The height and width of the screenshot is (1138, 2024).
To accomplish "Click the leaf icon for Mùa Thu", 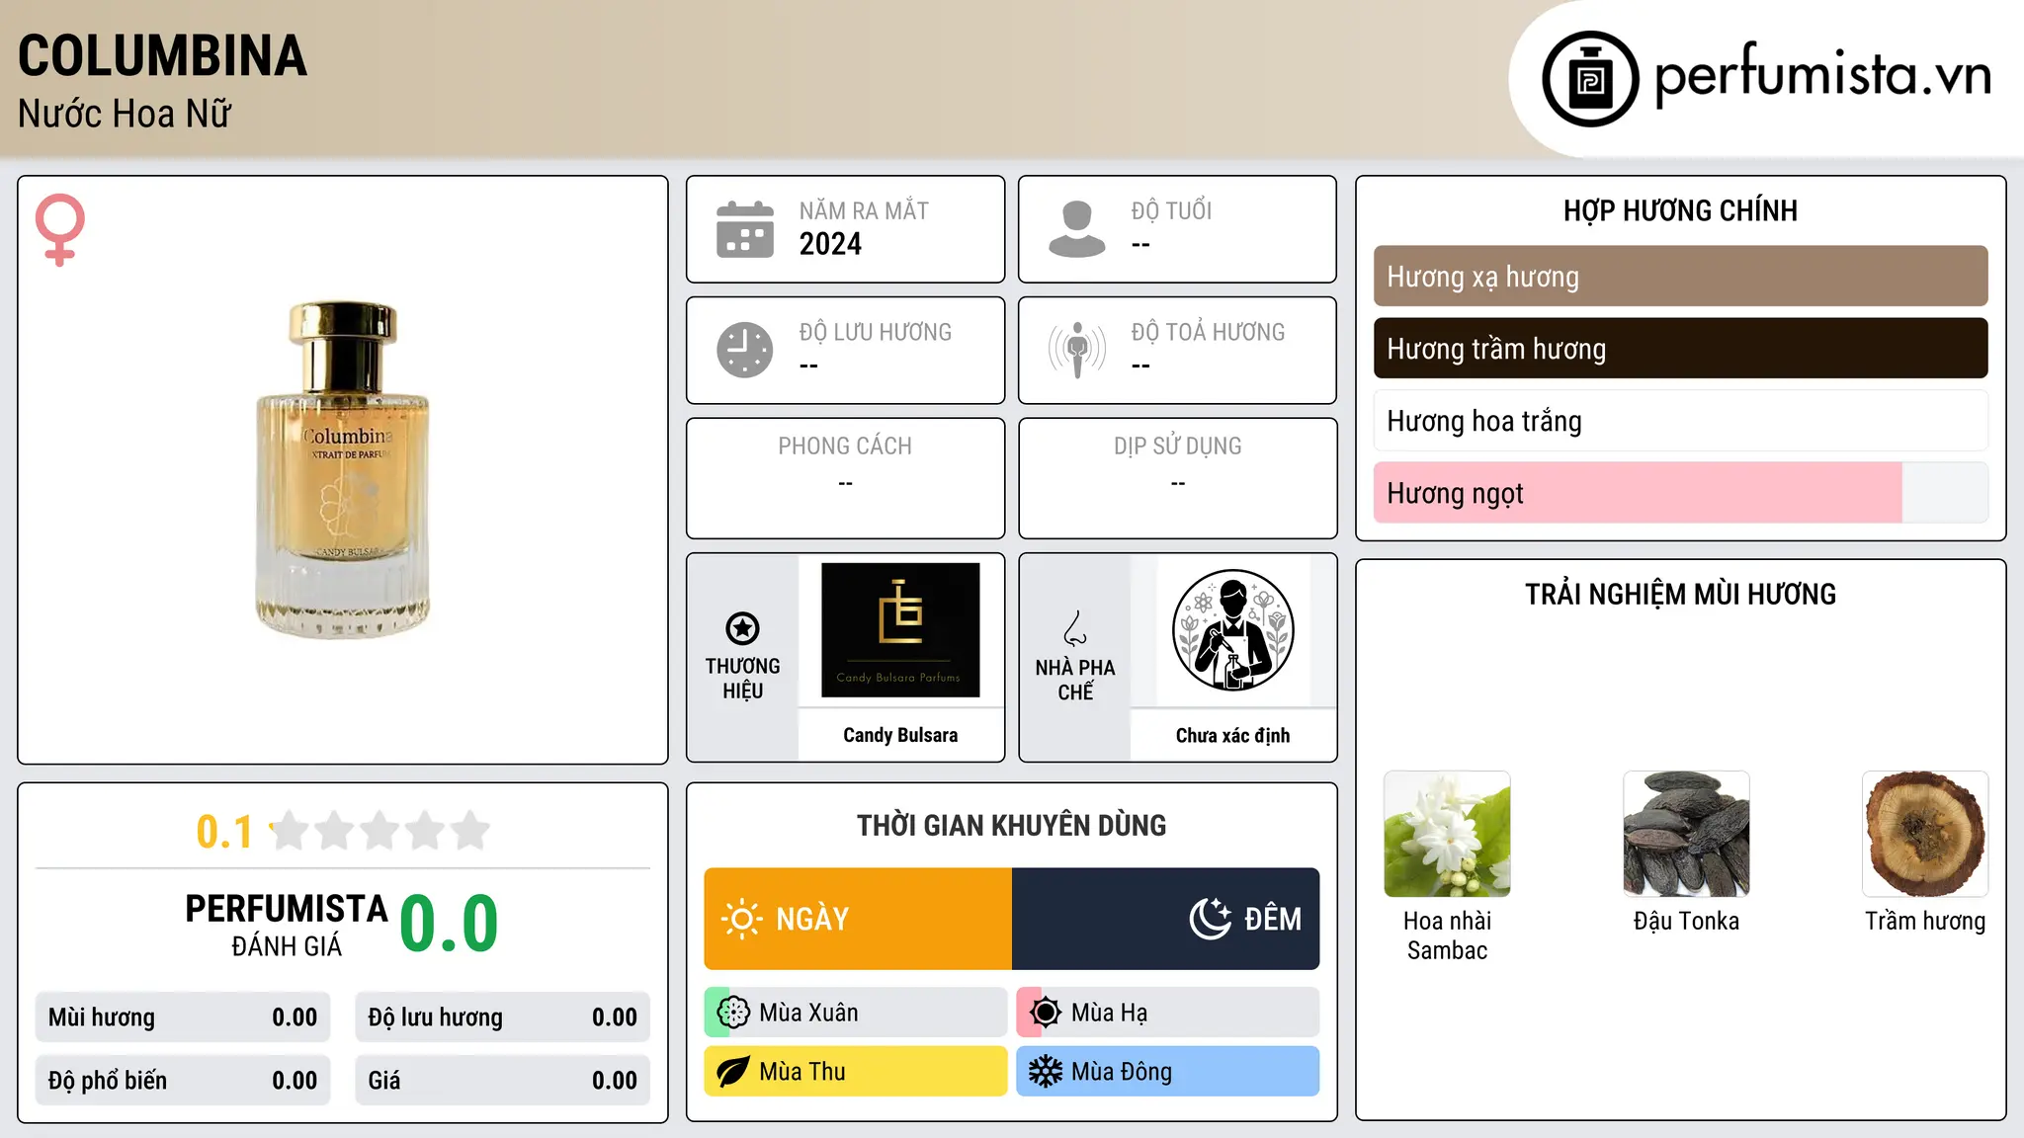I will coord(733,1072).
